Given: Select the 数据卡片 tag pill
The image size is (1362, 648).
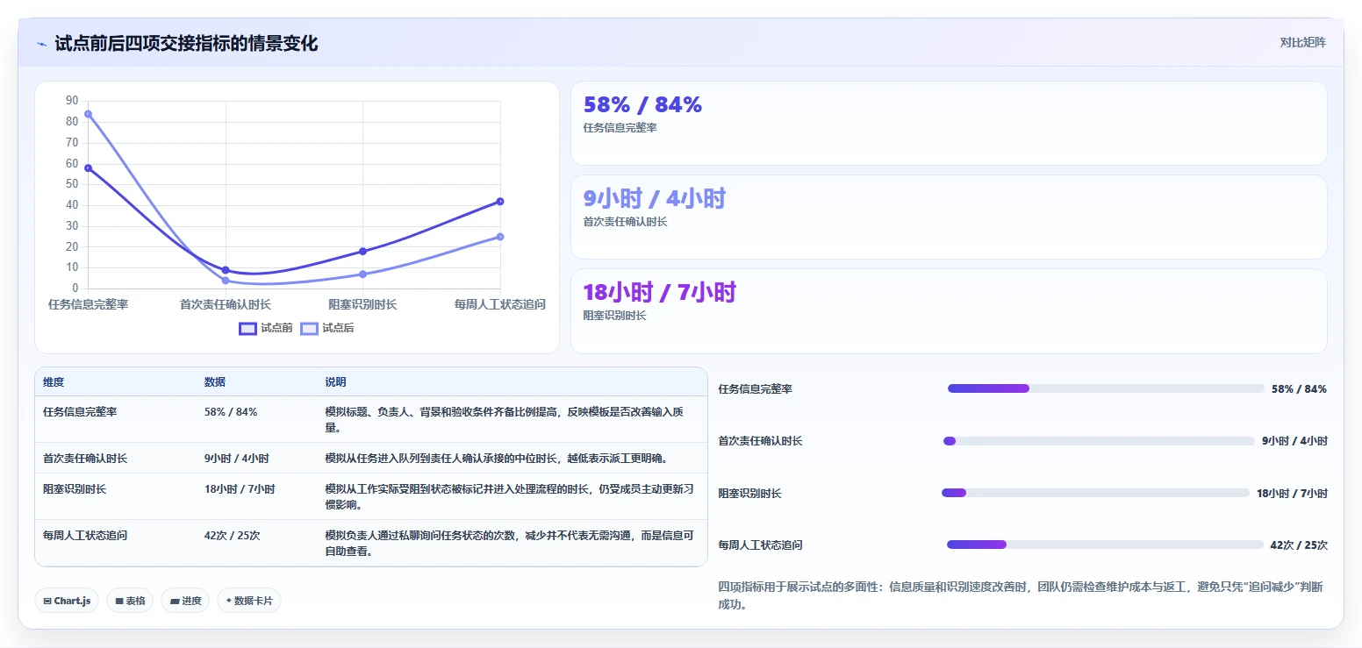Looking at the screenshot, I should tap(249, 601).
